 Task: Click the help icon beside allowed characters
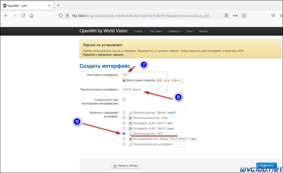point(124,80)
